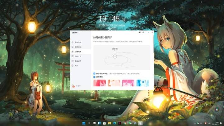This screenshot has width=224, height=126.
Task: Choose the red skin thumbnail
Action: point(100,83)
